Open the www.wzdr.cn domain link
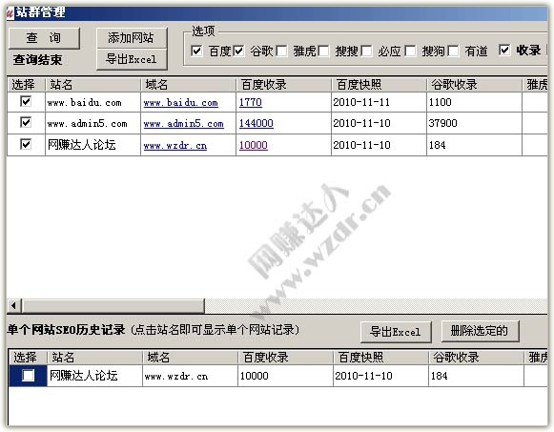 (x=174, y=145)
